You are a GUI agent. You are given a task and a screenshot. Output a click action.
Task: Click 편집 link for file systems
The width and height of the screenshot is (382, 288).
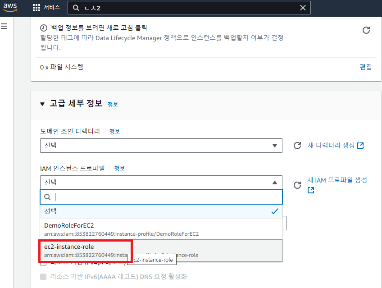pos(366,67)
